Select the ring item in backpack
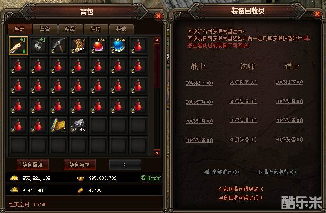The height and width of the screenshot is (213, 326). point(38,46)
